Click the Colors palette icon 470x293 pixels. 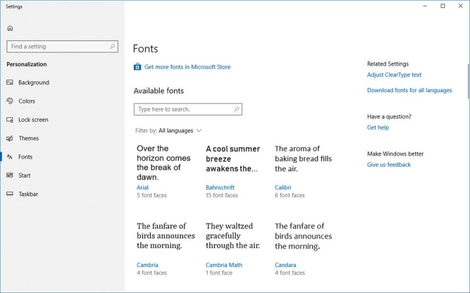click(x=10, y=101)
